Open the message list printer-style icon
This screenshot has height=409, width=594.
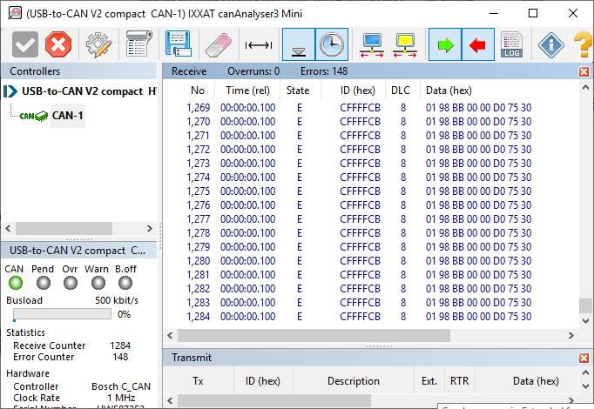[x=138, y=44]
